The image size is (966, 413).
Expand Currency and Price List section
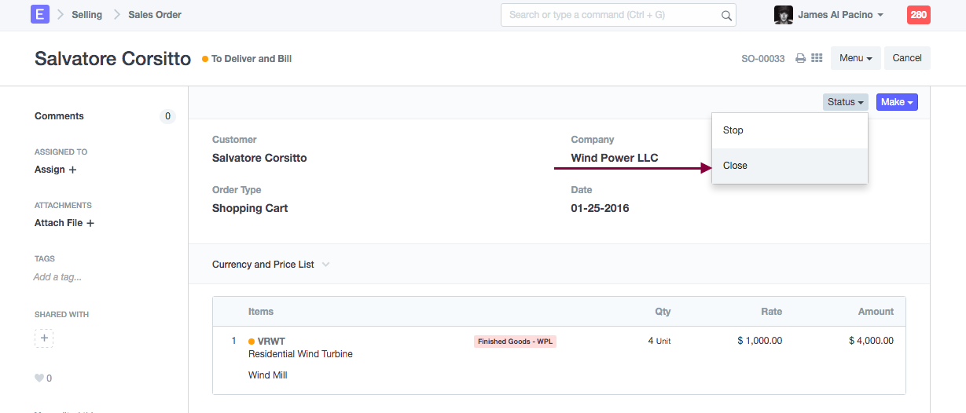point(270,265)
